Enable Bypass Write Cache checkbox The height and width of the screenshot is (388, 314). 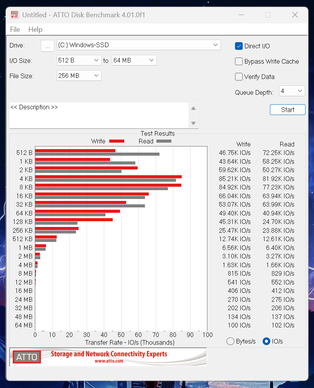239,61
